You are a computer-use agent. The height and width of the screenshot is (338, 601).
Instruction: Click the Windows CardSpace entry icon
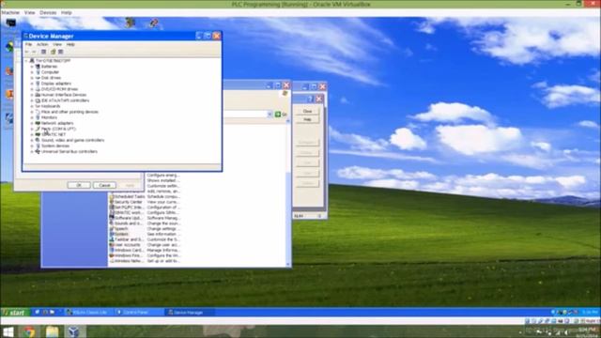(x=112, y=251)
